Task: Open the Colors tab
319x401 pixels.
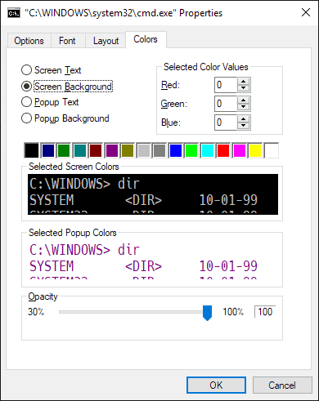Action: pos(146,39)
